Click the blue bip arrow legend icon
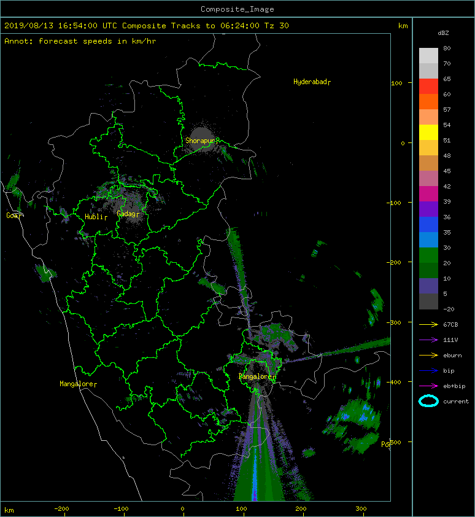Image resolution: width=475 pixels, height=517 pixels. tap(428, 371)
